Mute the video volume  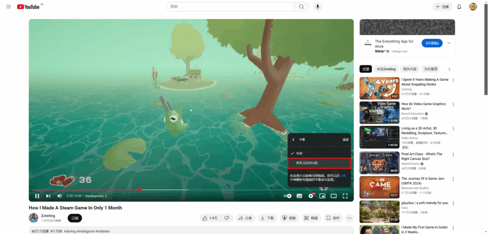point(60,196)
